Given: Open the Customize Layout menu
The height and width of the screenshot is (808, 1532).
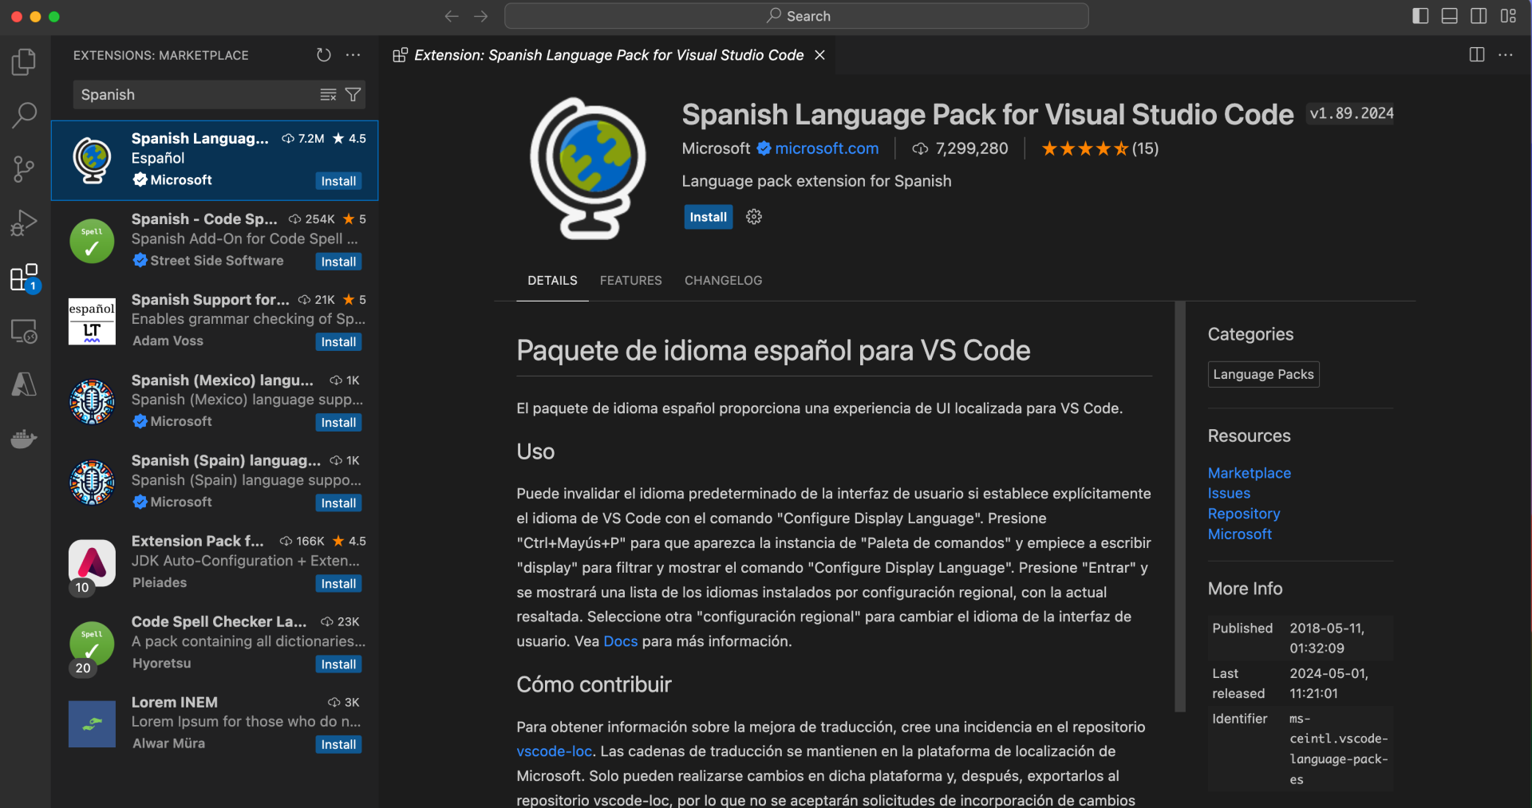Looking at the screenshot, I should pyautogui.click(x=1508, y=16).
